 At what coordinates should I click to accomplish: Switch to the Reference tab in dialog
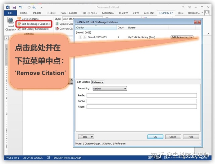(98, 82)
